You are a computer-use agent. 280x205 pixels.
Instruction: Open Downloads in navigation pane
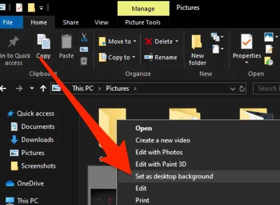pyautogui.click(x=32, y=140)
